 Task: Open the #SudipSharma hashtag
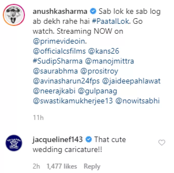click(x=58, y=61)
